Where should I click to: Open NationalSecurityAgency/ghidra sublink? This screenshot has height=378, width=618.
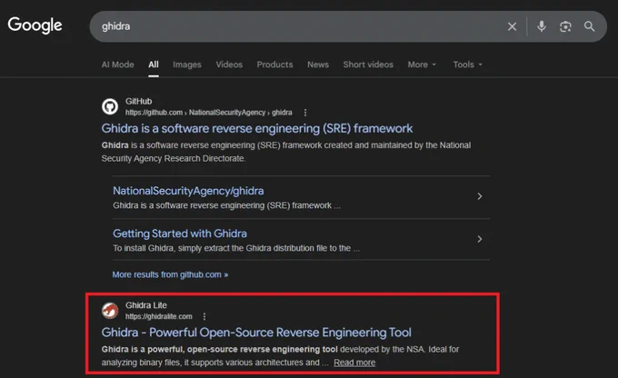click(188, 191)
